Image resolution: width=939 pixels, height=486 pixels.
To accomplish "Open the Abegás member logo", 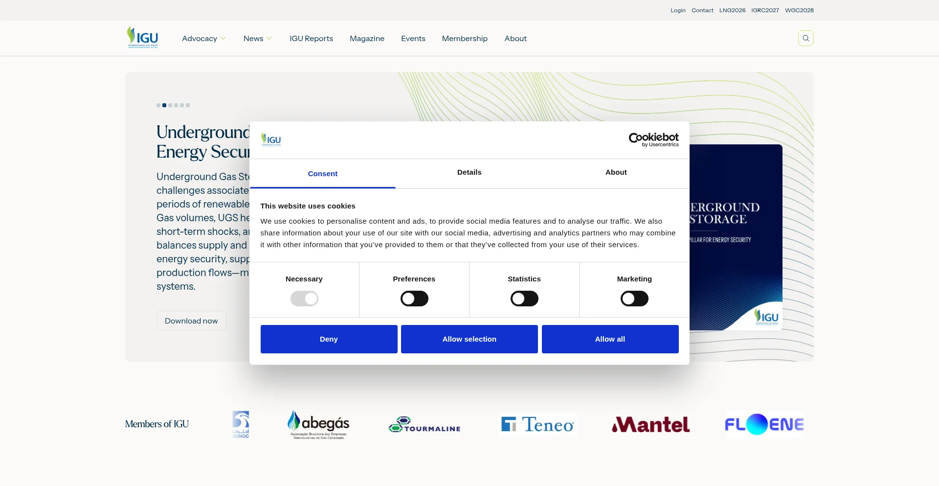I will click(318, 424).
